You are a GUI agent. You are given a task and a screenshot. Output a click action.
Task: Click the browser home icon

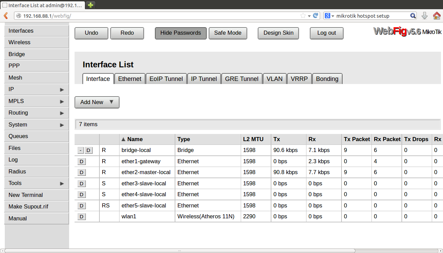tap(437, 16)
